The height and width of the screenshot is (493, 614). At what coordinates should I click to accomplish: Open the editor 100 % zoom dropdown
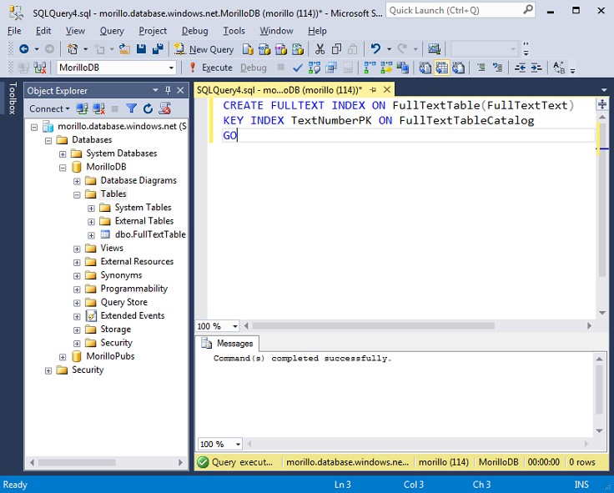(235, 326)
